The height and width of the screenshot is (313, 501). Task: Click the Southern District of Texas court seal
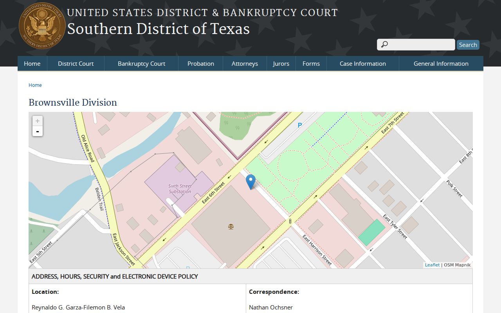pos(42,26)
